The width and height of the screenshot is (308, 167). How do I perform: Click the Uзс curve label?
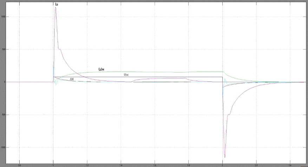click(126, 75)
